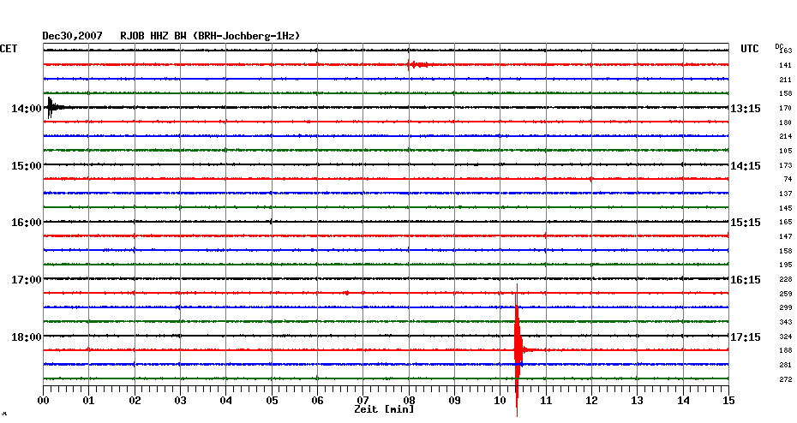Click the CET axis header
797x423 pixels.
pyautogui.click(x=9, y=49)
